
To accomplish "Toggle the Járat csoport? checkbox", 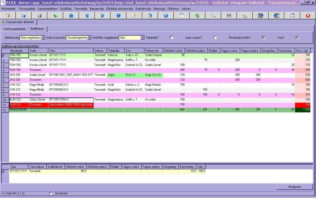I will [x=215, y=38].
